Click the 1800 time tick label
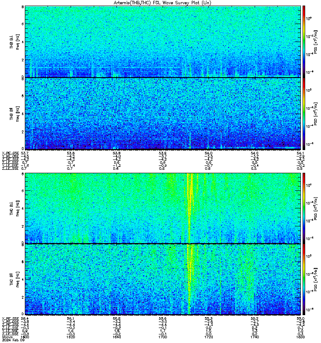This screenshot has width=321, height=343. [300, 337]
